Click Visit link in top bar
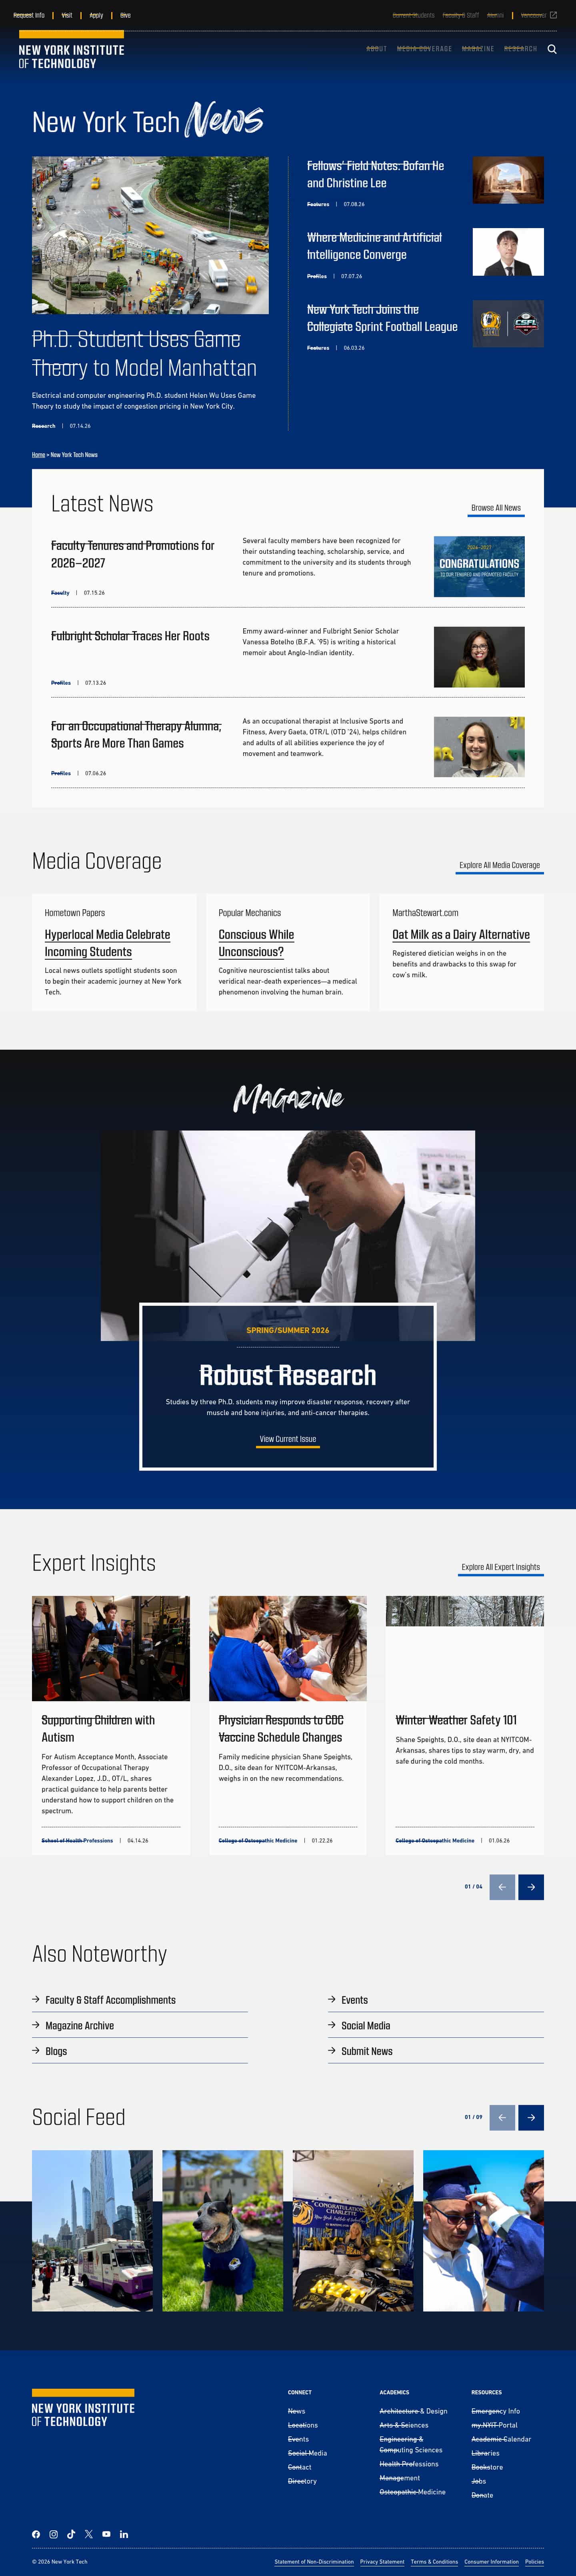The image size is (576, 2576). pos(67,15)
